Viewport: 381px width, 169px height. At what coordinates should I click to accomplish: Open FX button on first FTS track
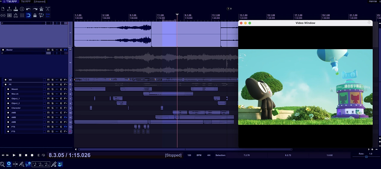tap(65, 127)
